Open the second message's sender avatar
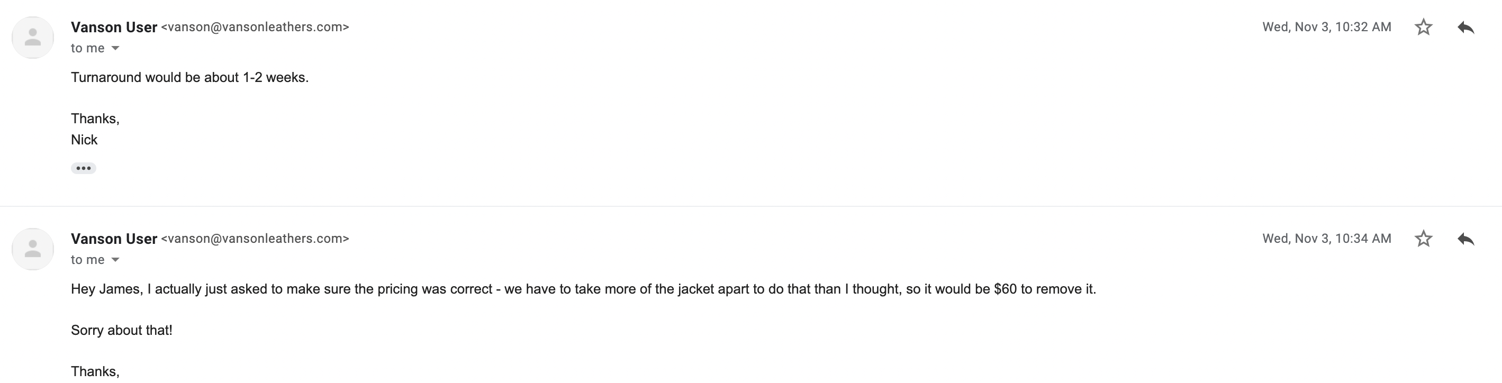 pyautogui.click(x=33, y=249)
